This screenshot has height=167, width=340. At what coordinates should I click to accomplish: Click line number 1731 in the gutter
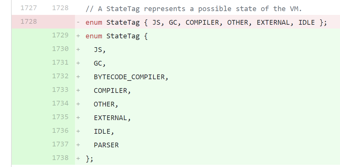click(x=60, y=62)
